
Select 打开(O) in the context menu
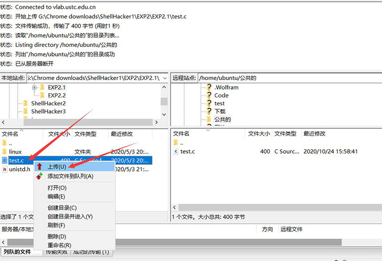point(74,188)
